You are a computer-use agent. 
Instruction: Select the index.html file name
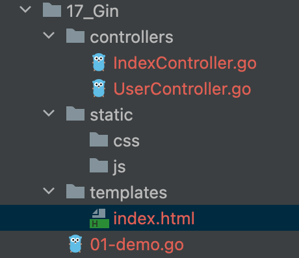(154, 218)
